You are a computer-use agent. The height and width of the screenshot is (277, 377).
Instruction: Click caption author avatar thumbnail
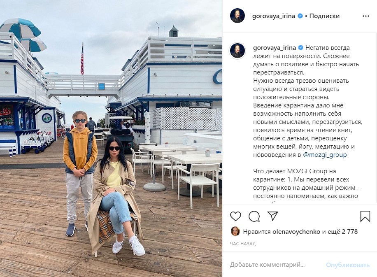237,51
